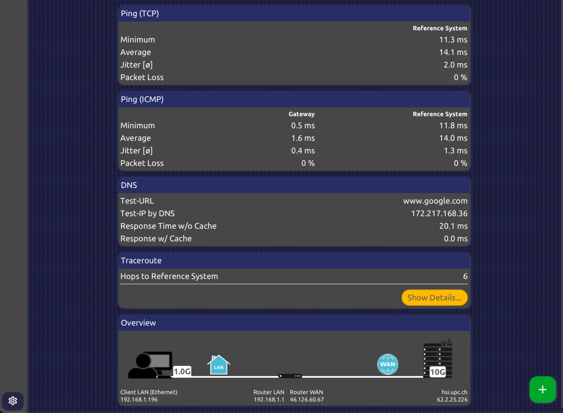This screenshot has width=563, height=413.
Task: Click the www.google.com test URL
Action: tap(435, 201)
